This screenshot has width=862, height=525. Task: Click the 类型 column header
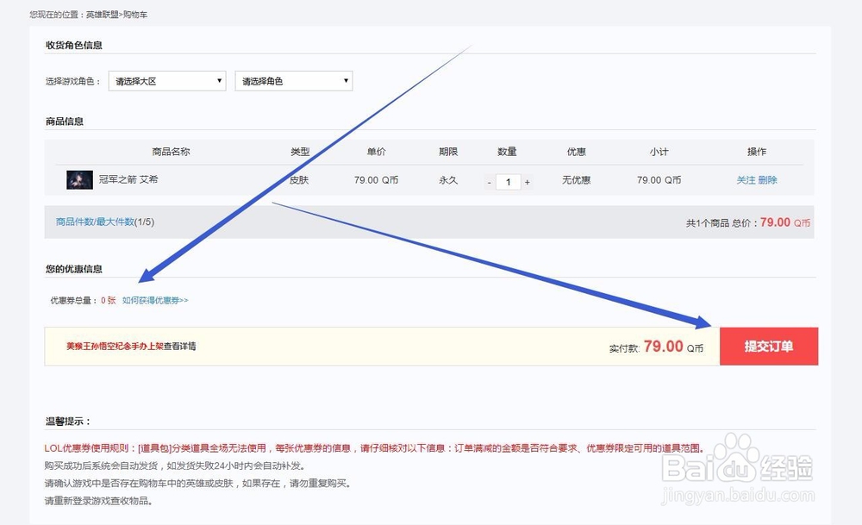(x=300, y=152)
